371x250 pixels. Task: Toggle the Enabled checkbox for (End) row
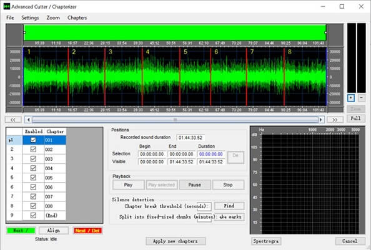(x=33, y=215)
